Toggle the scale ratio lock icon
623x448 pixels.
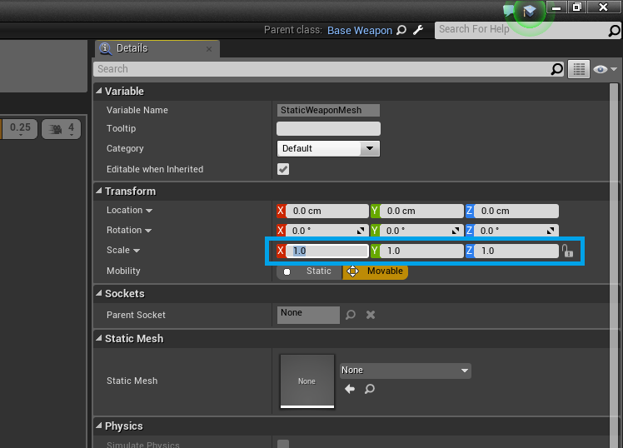coord(567,251)
